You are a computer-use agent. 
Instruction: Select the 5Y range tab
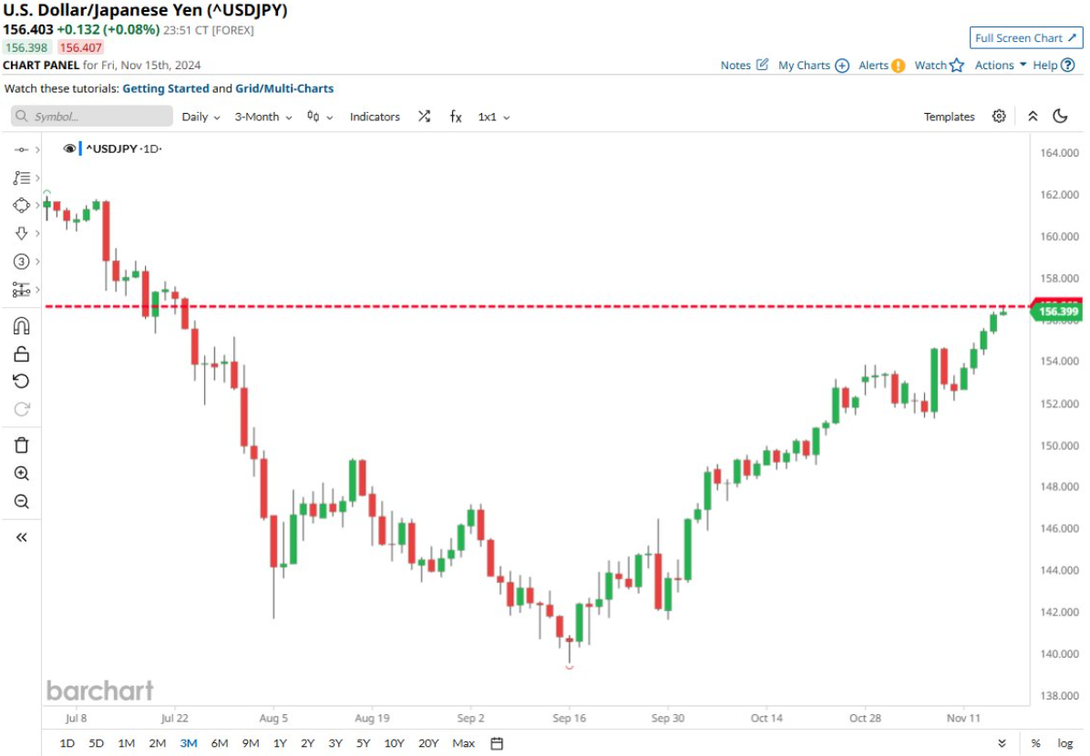point(363,743)
